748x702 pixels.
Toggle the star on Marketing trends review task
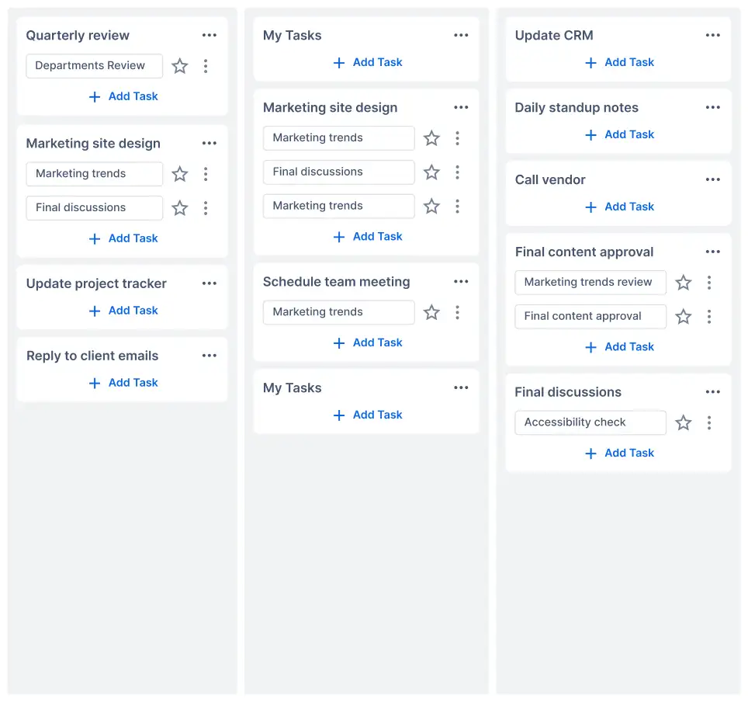point(683,283)
